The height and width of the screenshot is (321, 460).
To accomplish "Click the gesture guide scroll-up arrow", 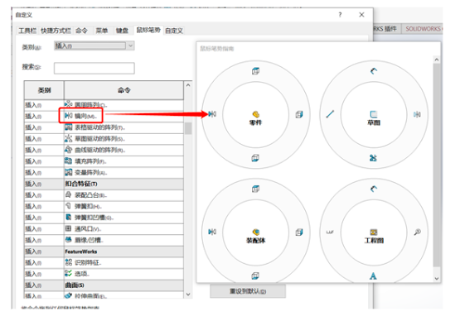I will point(437,60).
